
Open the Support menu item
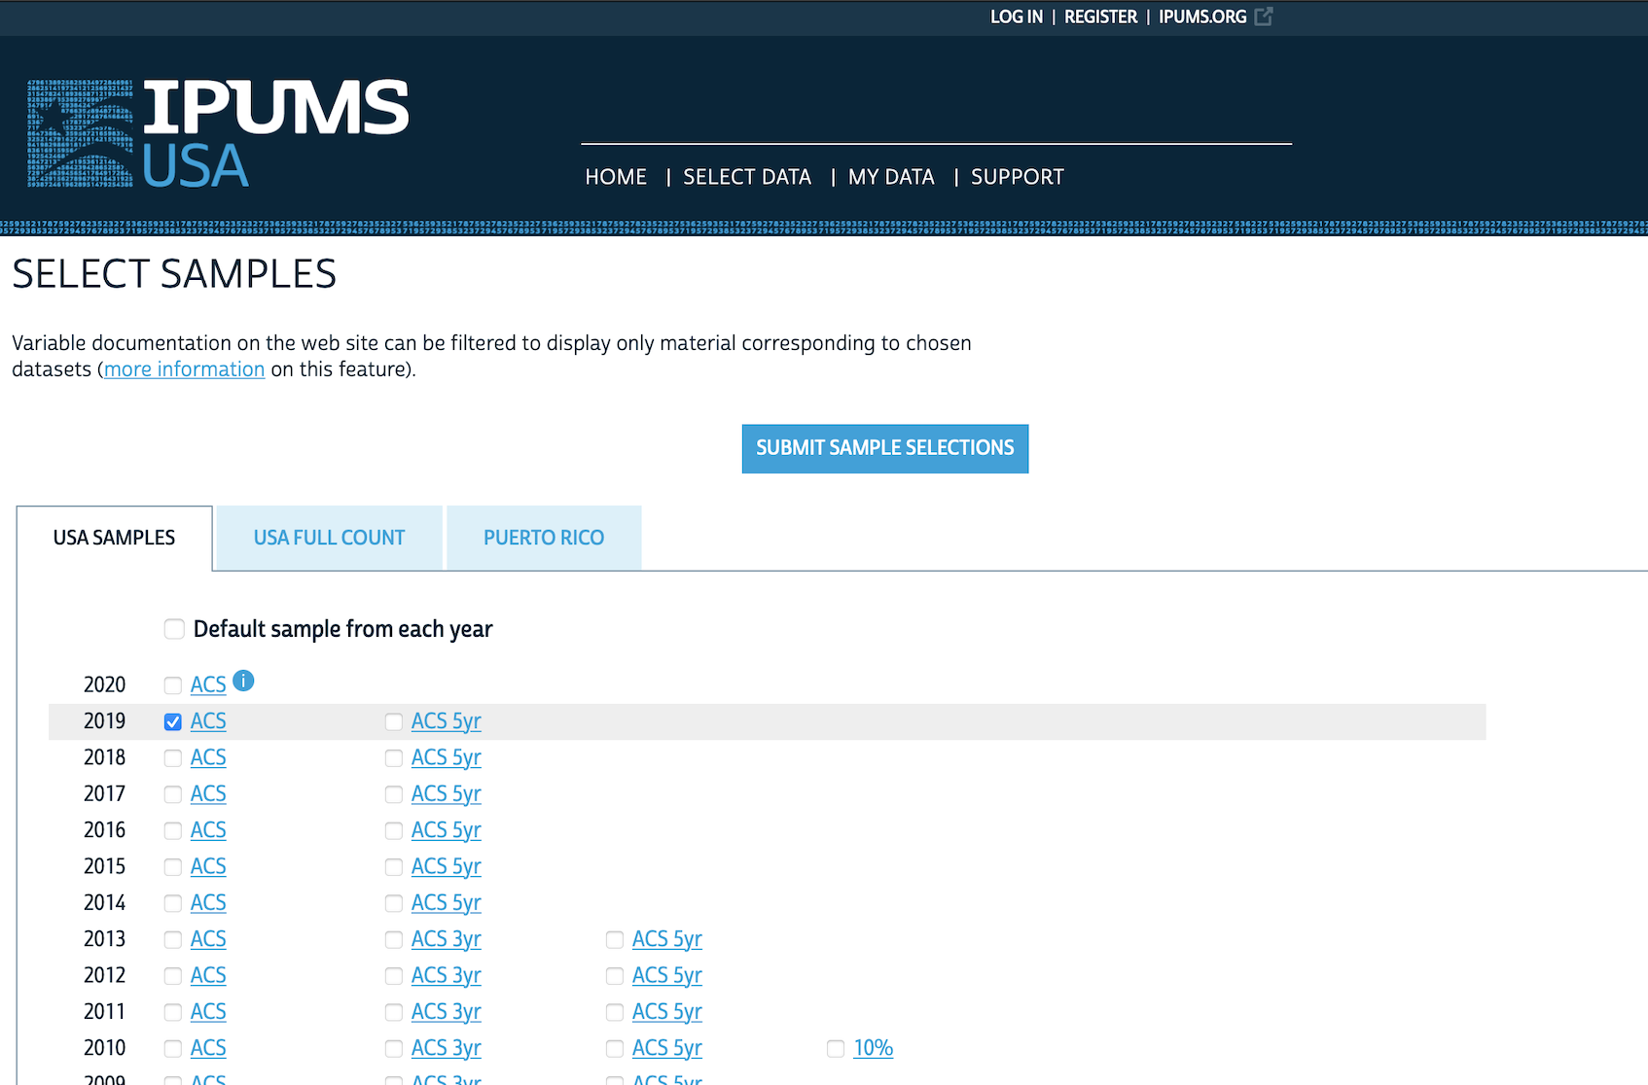point(1017,177)
